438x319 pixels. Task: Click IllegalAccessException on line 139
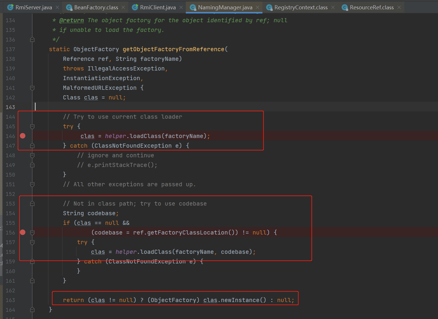126,68
